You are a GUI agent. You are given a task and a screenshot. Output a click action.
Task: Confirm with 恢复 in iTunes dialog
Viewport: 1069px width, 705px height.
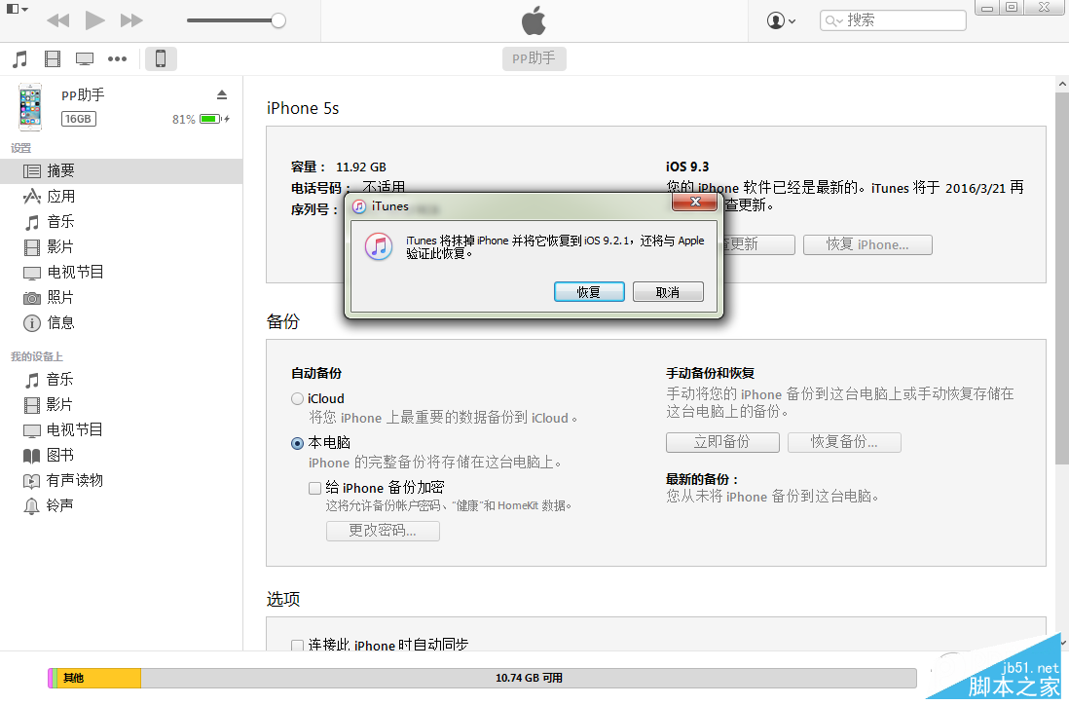[x=589, y=292]
